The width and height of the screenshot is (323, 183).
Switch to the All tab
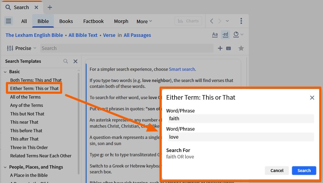24,21
